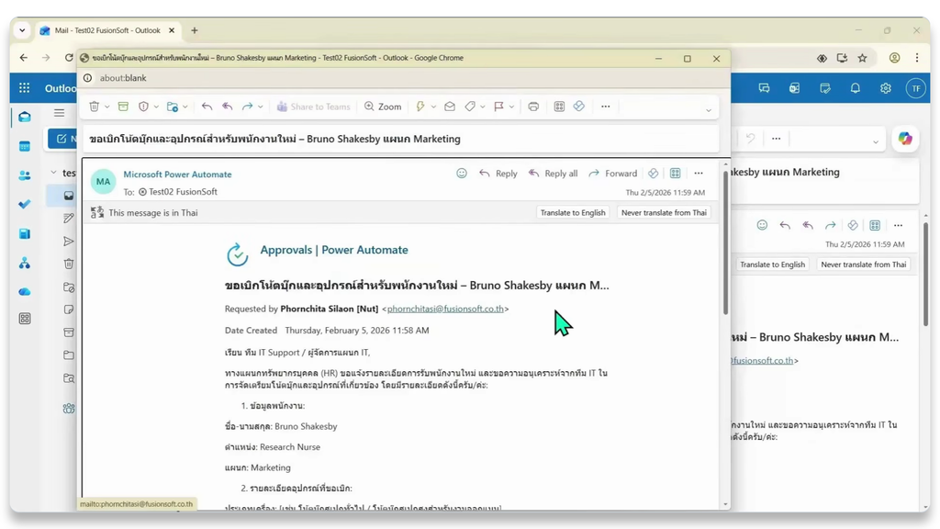This screenshot has height=529, width=940.
Task: Open the Quick steps lightning icon
Action: (x=420, y=107)
